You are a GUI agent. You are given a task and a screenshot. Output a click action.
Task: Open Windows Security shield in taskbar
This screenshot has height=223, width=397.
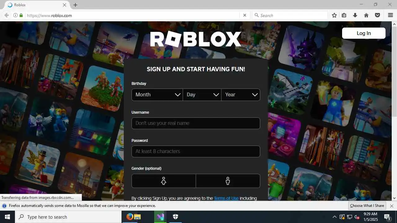175,217
